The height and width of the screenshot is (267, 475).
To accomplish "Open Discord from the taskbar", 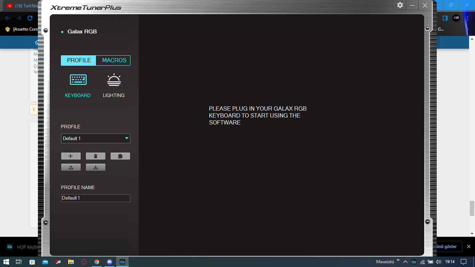I will pyautogui.click(x=110, y=262).
